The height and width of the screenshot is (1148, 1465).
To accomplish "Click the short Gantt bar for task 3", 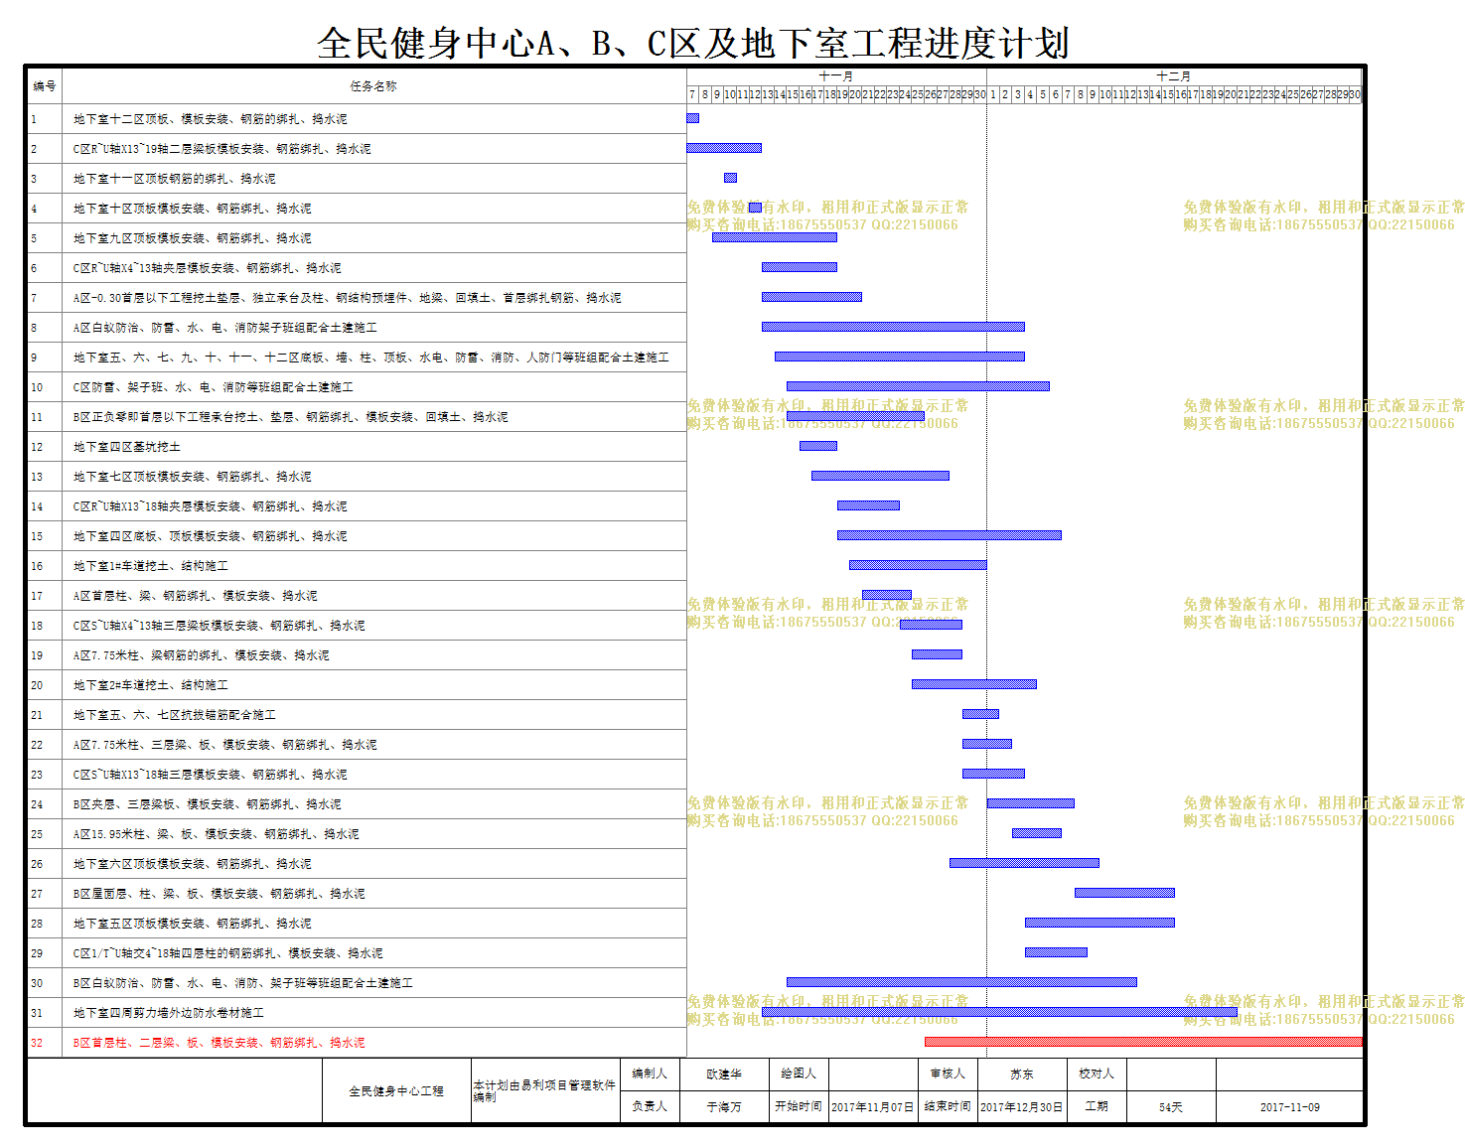I will [x=730, y=178].
